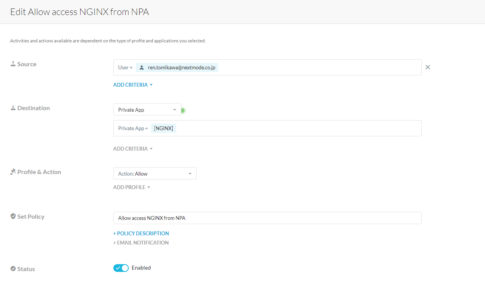
Task: Click the Destination download icon
Action: pos(13,108)
